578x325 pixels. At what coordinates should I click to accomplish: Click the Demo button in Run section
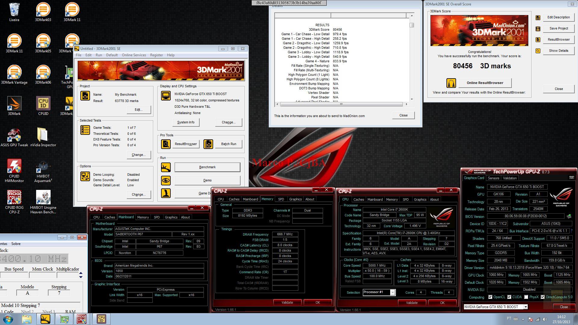tap(207, 181)
